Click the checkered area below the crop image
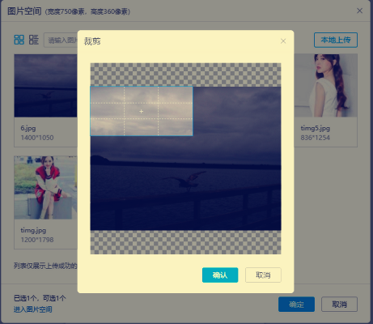The image size is (373, 324). point(185,242)
